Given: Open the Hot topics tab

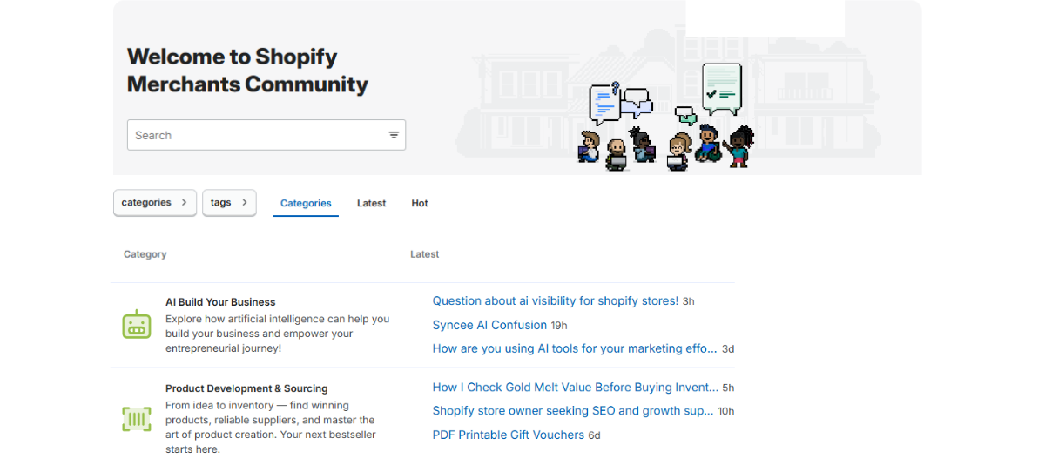Looking at the screenshot, I should coord(420,204).
